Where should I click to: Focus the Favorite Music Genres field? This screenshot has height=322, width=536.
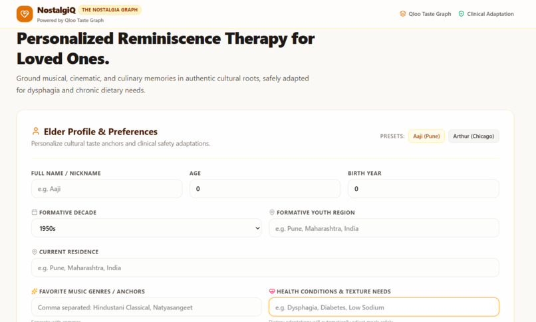coord(146,307)
